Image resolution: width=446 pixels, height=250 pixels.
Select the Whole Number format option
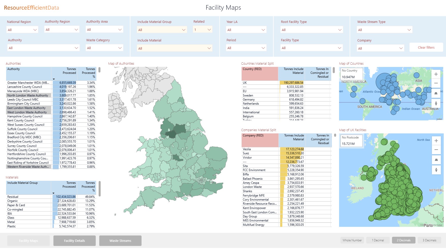(x=352, y=240)
